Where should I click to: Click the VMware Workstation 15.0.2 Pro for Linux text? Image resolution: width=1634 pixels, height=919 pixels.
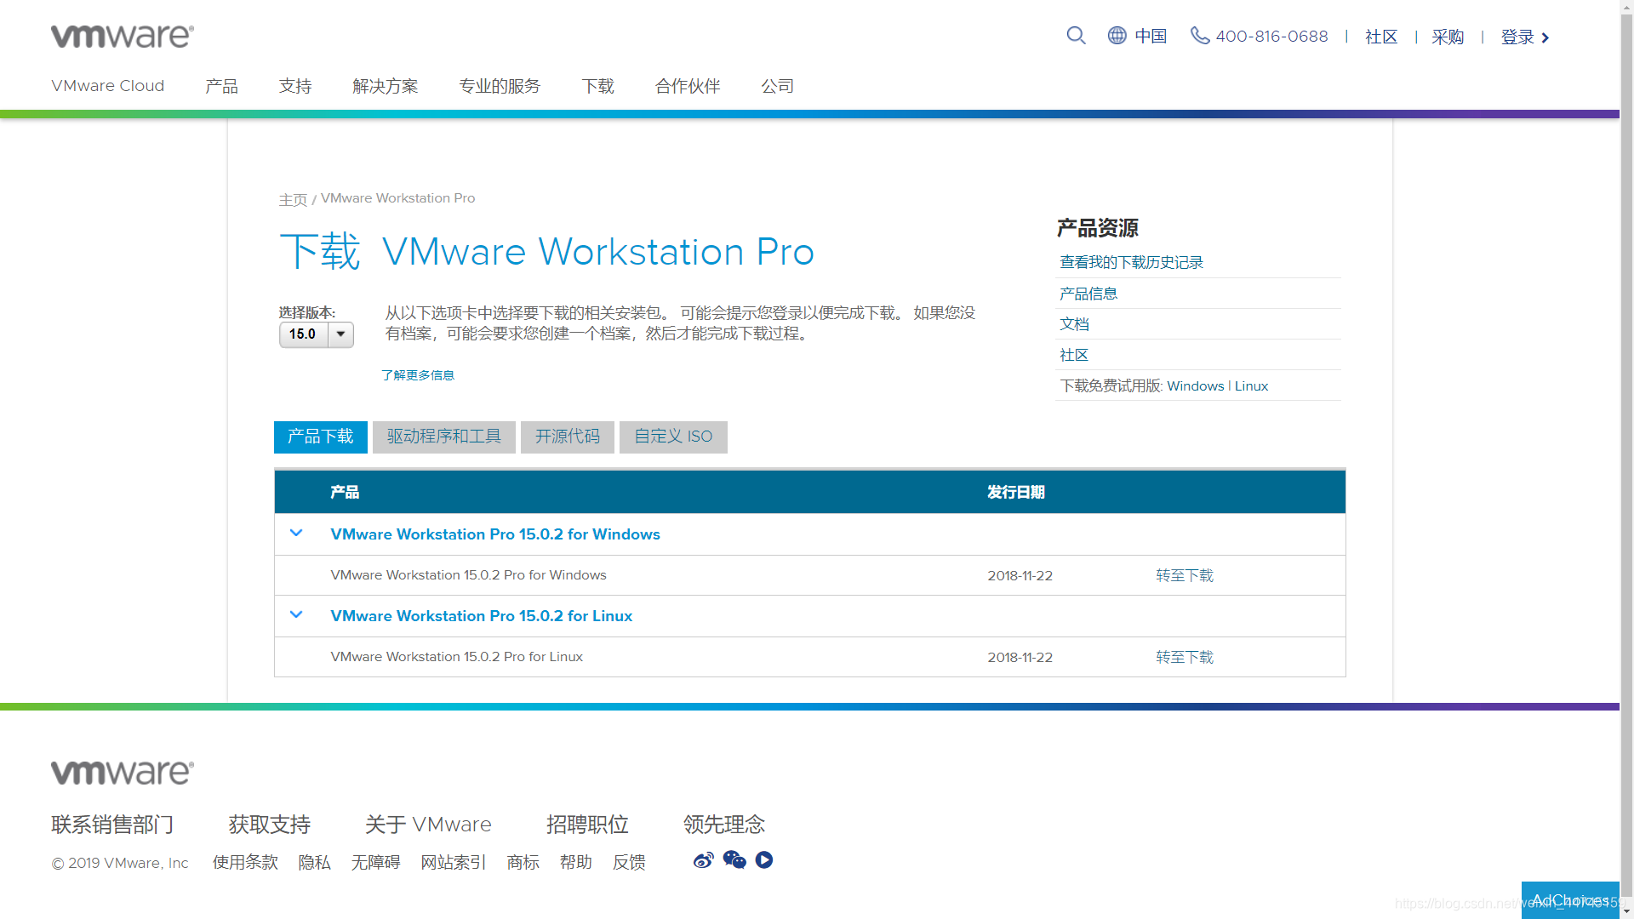457,657
